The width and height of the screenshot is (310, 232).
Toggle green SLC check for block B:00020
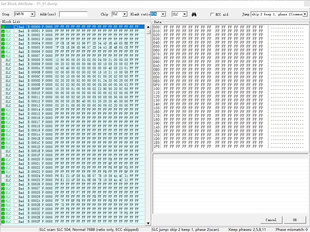point(3,159)
